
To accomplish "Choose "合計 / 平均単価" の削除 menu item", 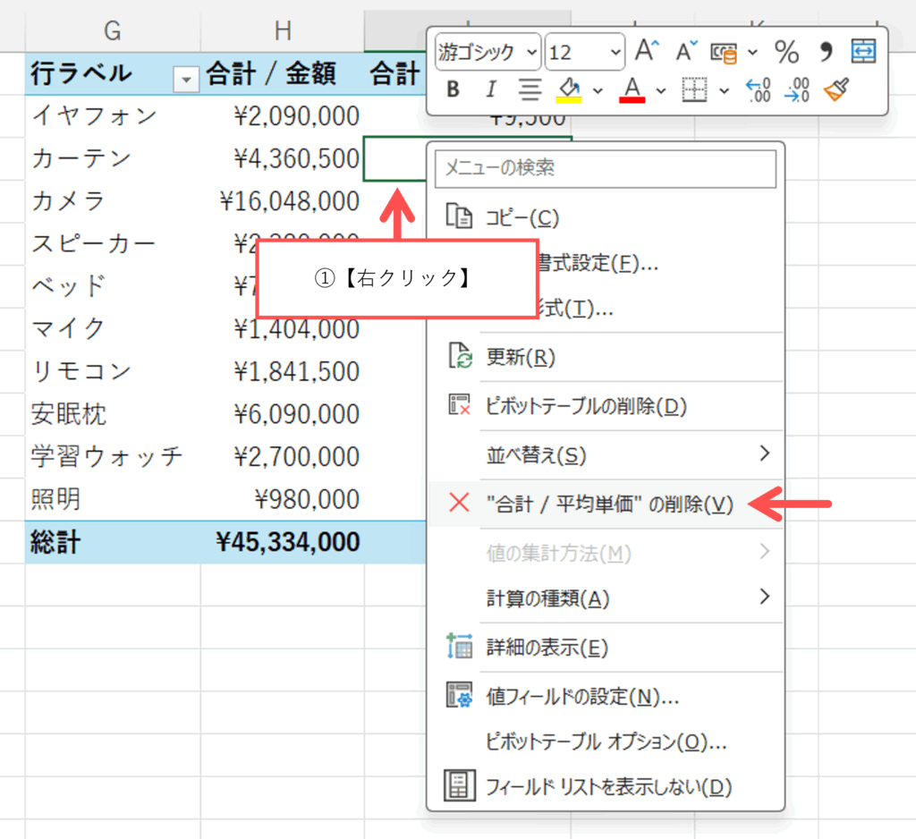I will tap(608, 504).
